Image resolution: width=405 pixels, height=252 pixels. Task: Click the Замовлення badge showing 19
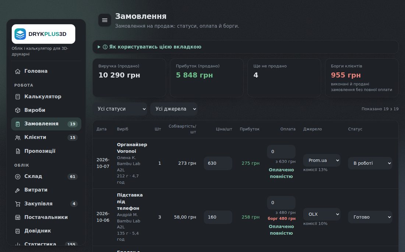[x=73, y=124]
